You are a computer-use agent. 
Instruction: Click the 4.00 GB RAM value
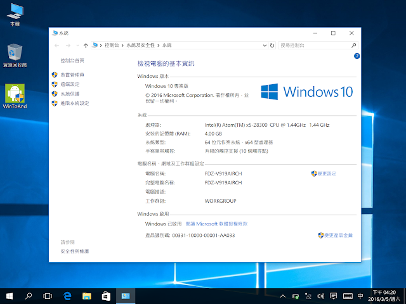(x=213, y=134)
